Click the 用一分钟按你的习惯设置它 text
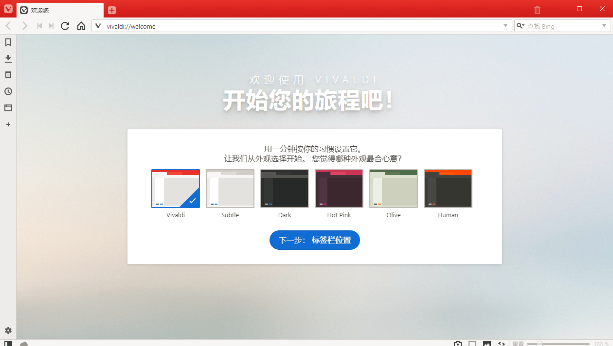Screen dimensions: 613x346 (x=313, y=149)
